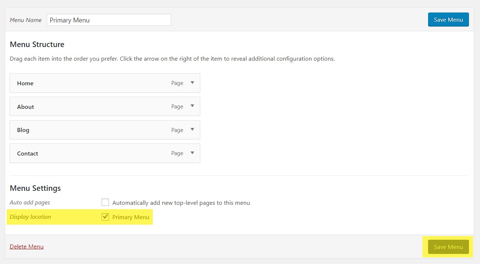Expand the About menu item arrow
Viewport: 480px width, 264px height.
(192, 106)
